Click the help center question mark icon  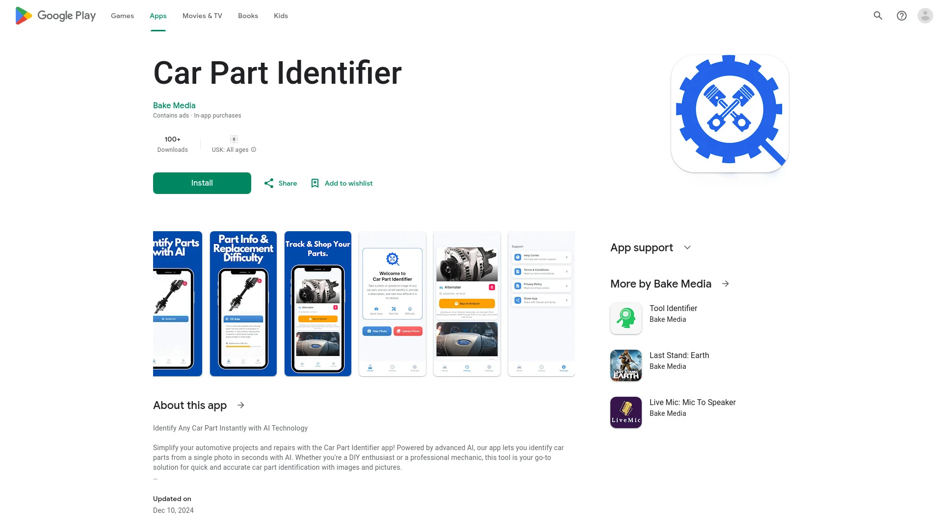901,15
